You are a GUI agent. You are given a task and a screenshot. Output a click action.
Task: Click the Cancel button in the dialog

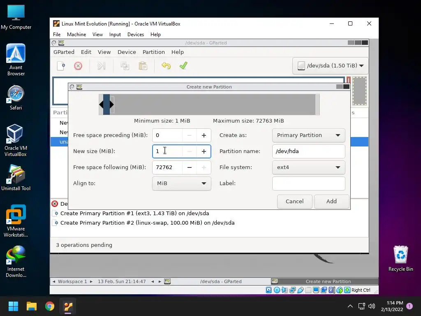click(x=294, y=201)
